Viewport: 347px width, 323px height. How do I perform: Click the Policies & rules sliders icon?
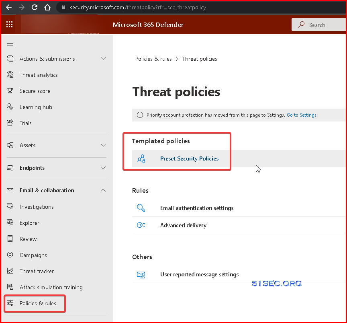tap(10, 303)
